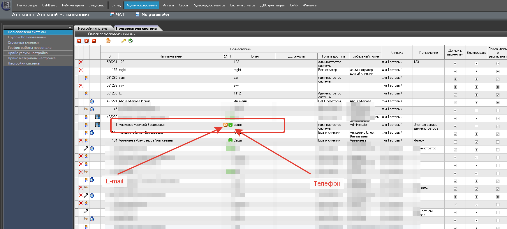Click the red edit user toolbar icon
Screen dimensions: 507x229
pyautogui.click(x=87, y=41)
